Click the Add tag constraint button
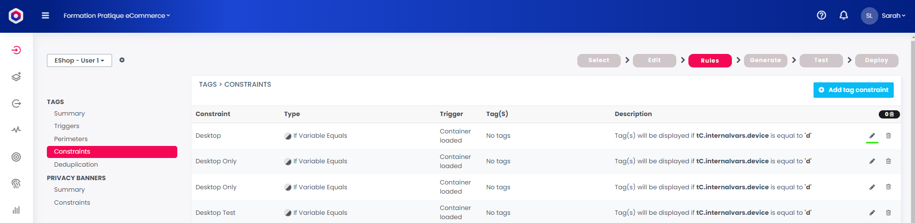915x223 pixels. click(853, 90)
